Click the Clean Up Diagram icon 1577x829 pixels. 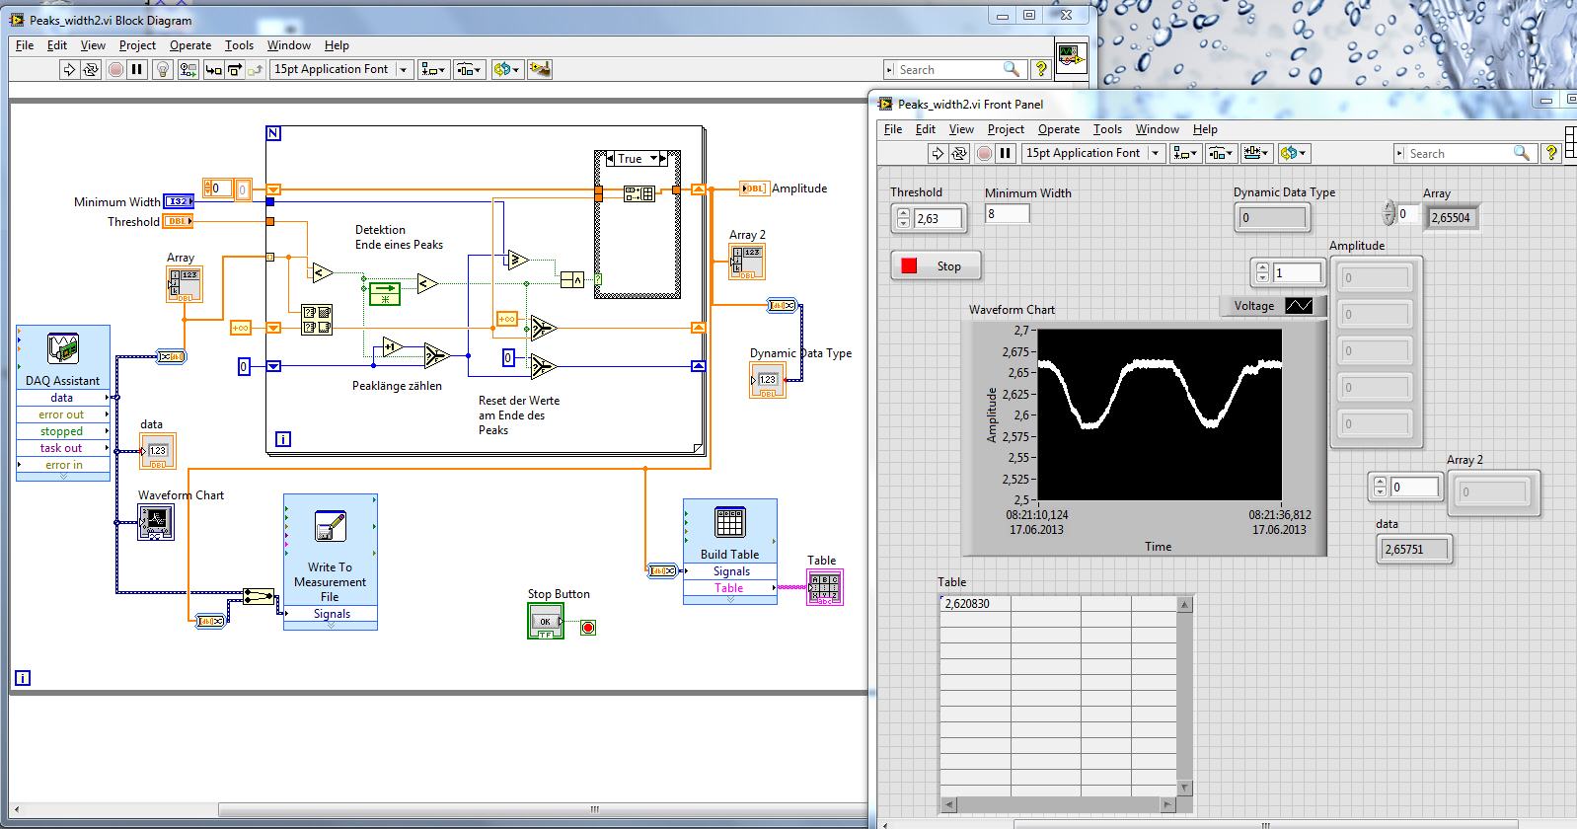[540, 69]
